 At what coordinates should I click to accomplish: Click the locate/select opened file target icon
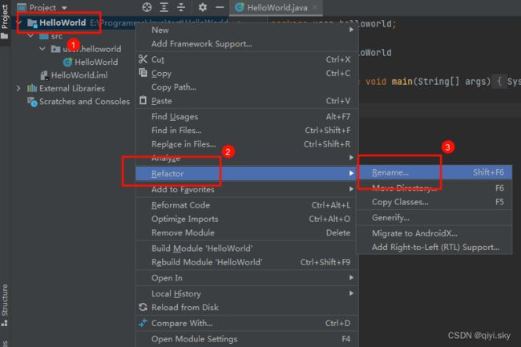(147, 7)
